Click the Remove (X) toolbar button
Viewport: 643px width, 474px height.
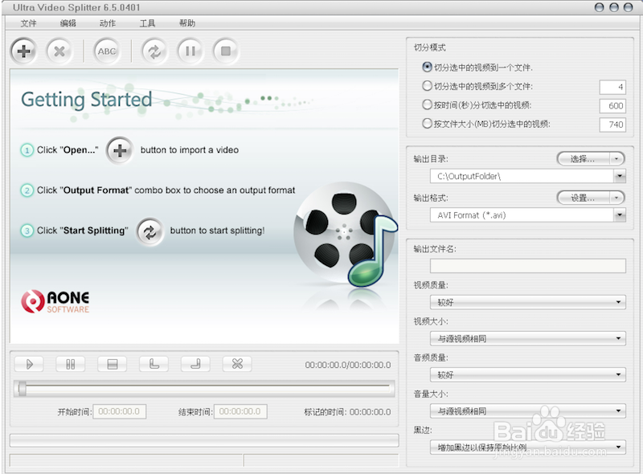pyautogui.click(x=59, y=51)
